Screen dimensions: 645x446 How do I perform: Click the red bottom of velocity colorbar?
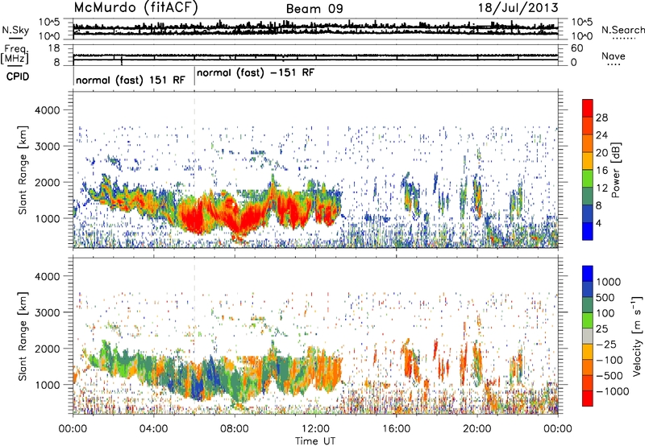(x=588, y=400)
